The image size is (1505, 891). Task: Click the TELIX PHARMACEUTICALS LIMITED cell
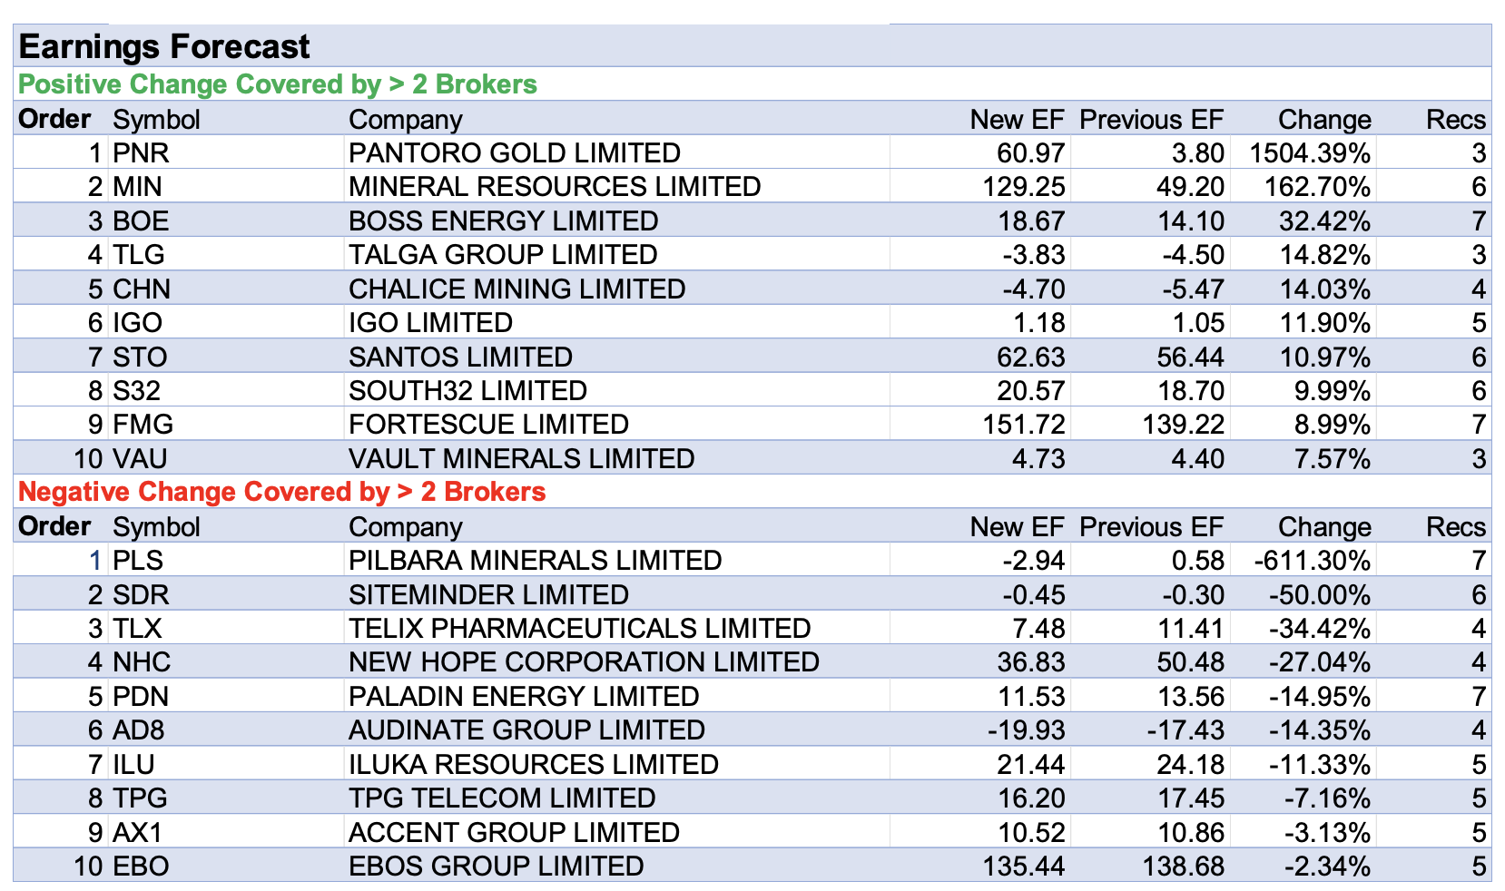579,629
